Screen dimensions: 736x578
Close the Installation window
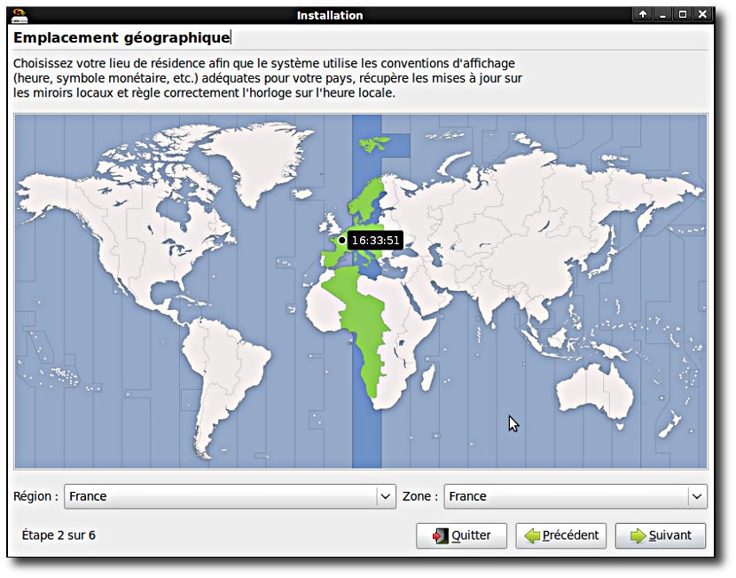[702, 14]
